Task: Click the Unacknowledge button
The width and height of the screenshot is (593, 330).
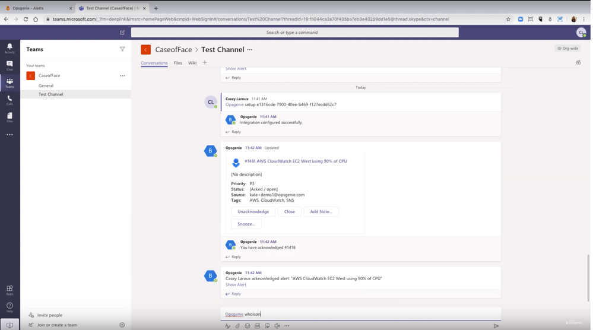Action: coord(253,212)
